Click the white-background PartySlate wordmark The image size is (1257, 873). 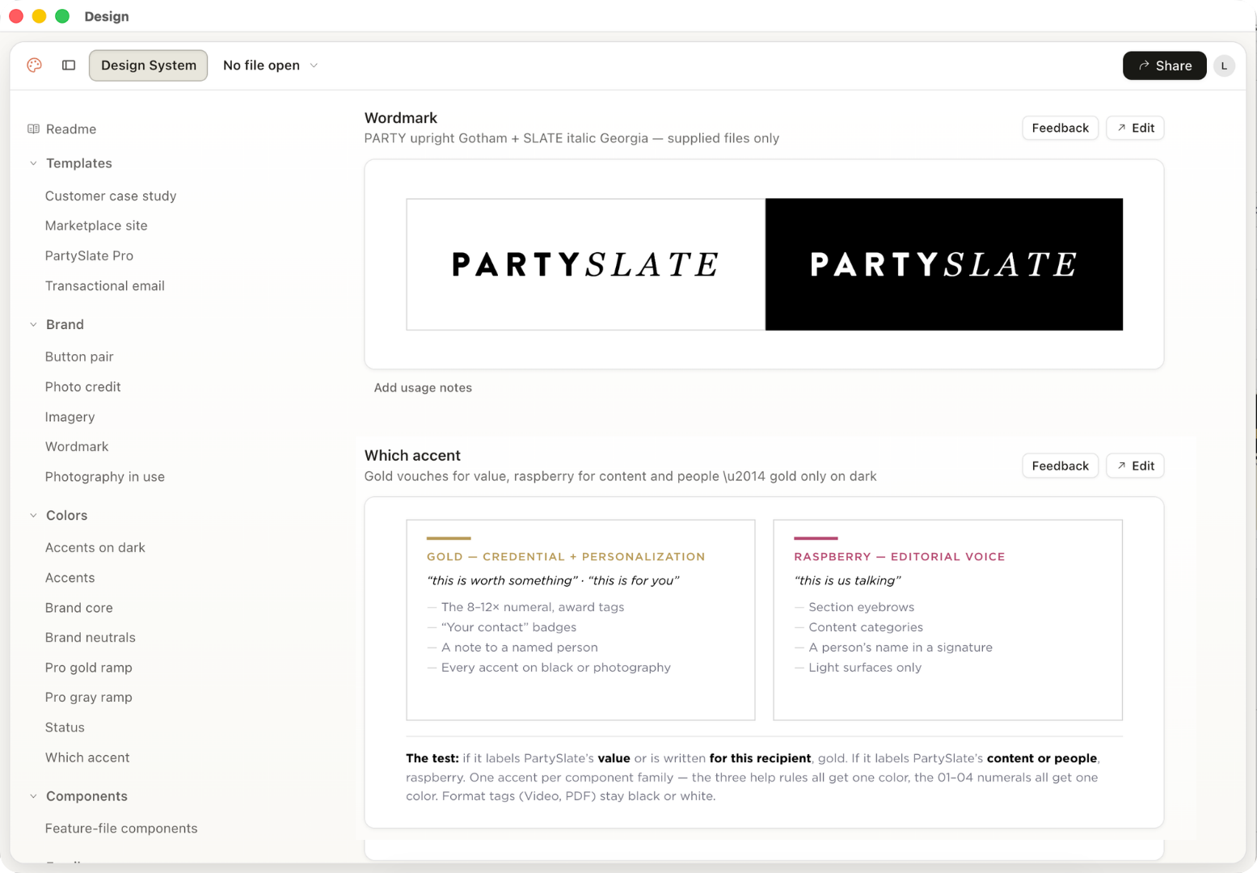[x=585, y=264]
